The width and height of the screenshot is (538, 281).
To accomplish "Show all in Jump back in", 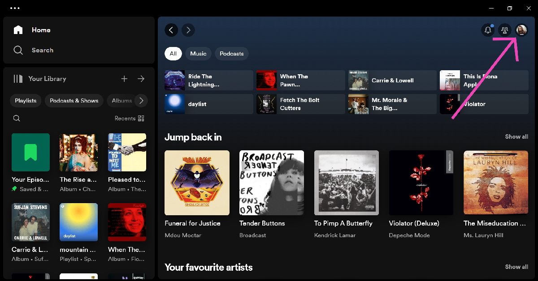I will pyautogui.click(x=516, y=137).
